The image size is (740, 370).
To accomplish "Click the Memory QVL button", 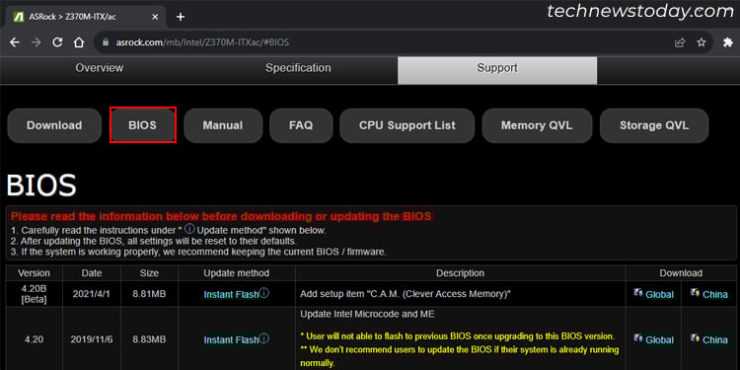I will click(x=537, y=125).
